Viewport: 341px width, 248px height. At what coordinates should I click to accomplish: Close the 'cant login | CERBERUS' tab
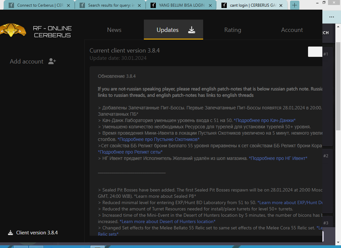click(281, 5)
